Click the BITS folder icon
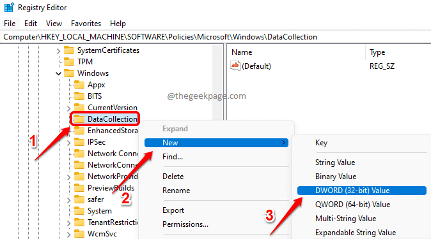Viewport: 431px width, 239px height. pos(79,96)
